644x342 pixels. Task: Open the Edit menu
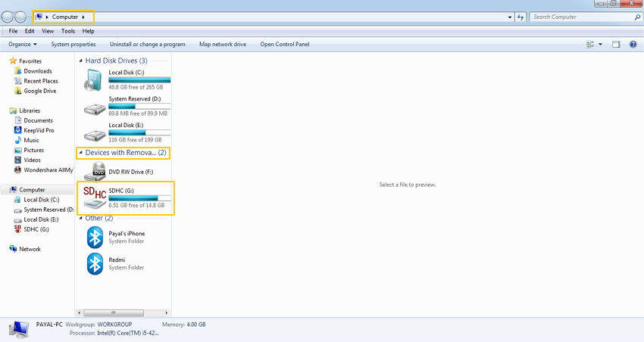click(x=29, y=31)
